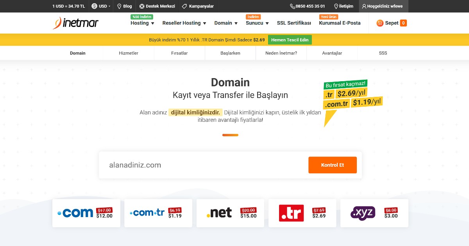The image size is (469, 246).
Task: Click the alanadiniz.com domain search field
Action: (203, 165)
